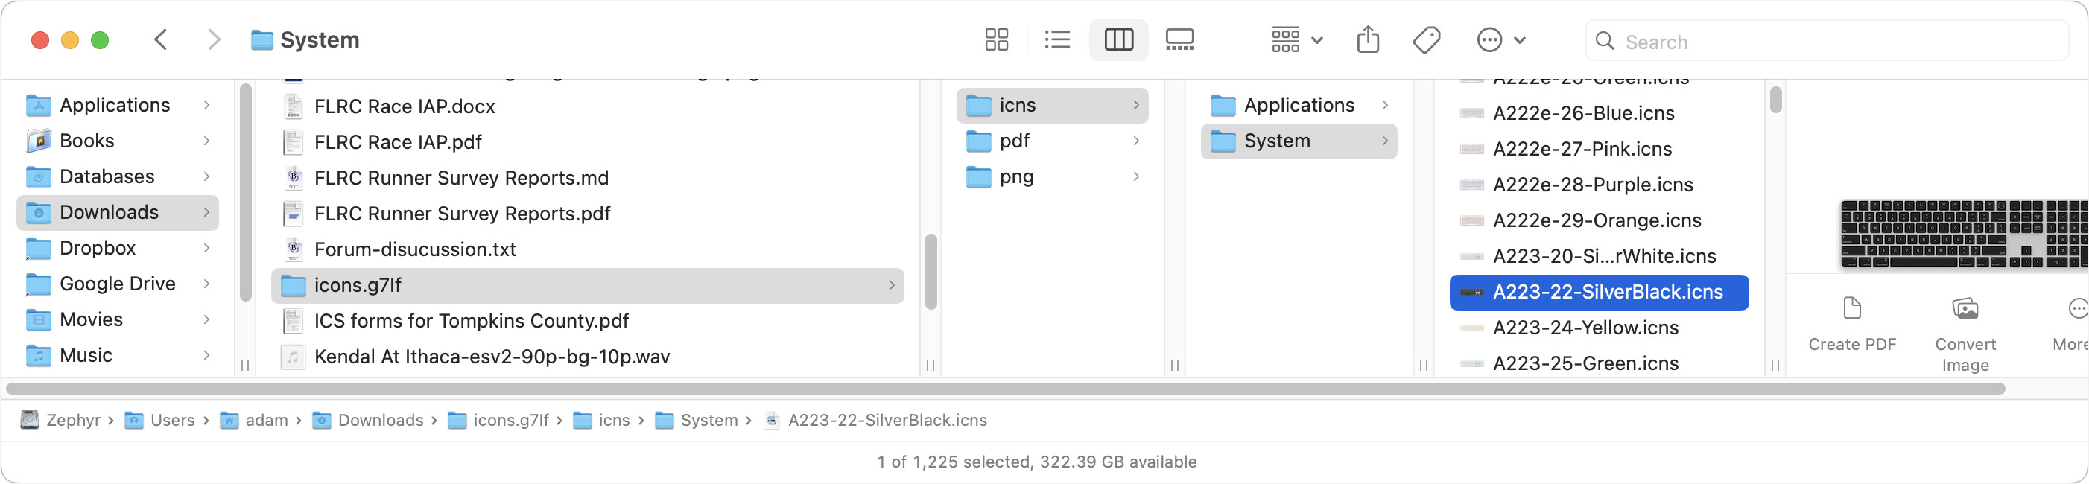Open the Action ellipsis menu

(1500, 39)
